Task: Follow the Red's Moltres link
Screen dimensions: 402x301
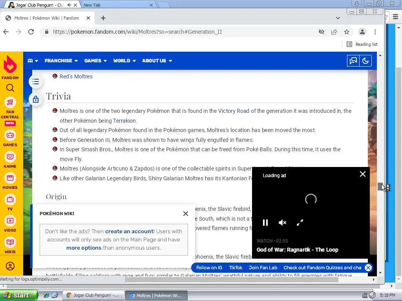Action: click(76, 76)
